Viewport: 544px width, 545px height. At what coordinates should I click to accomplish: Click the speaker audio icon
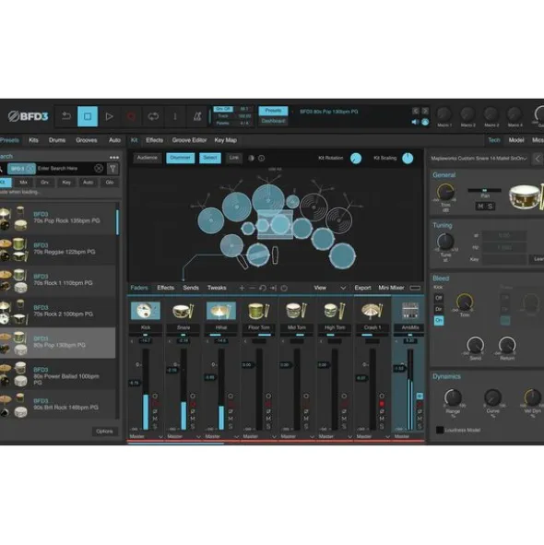click(x=415, y=122)
